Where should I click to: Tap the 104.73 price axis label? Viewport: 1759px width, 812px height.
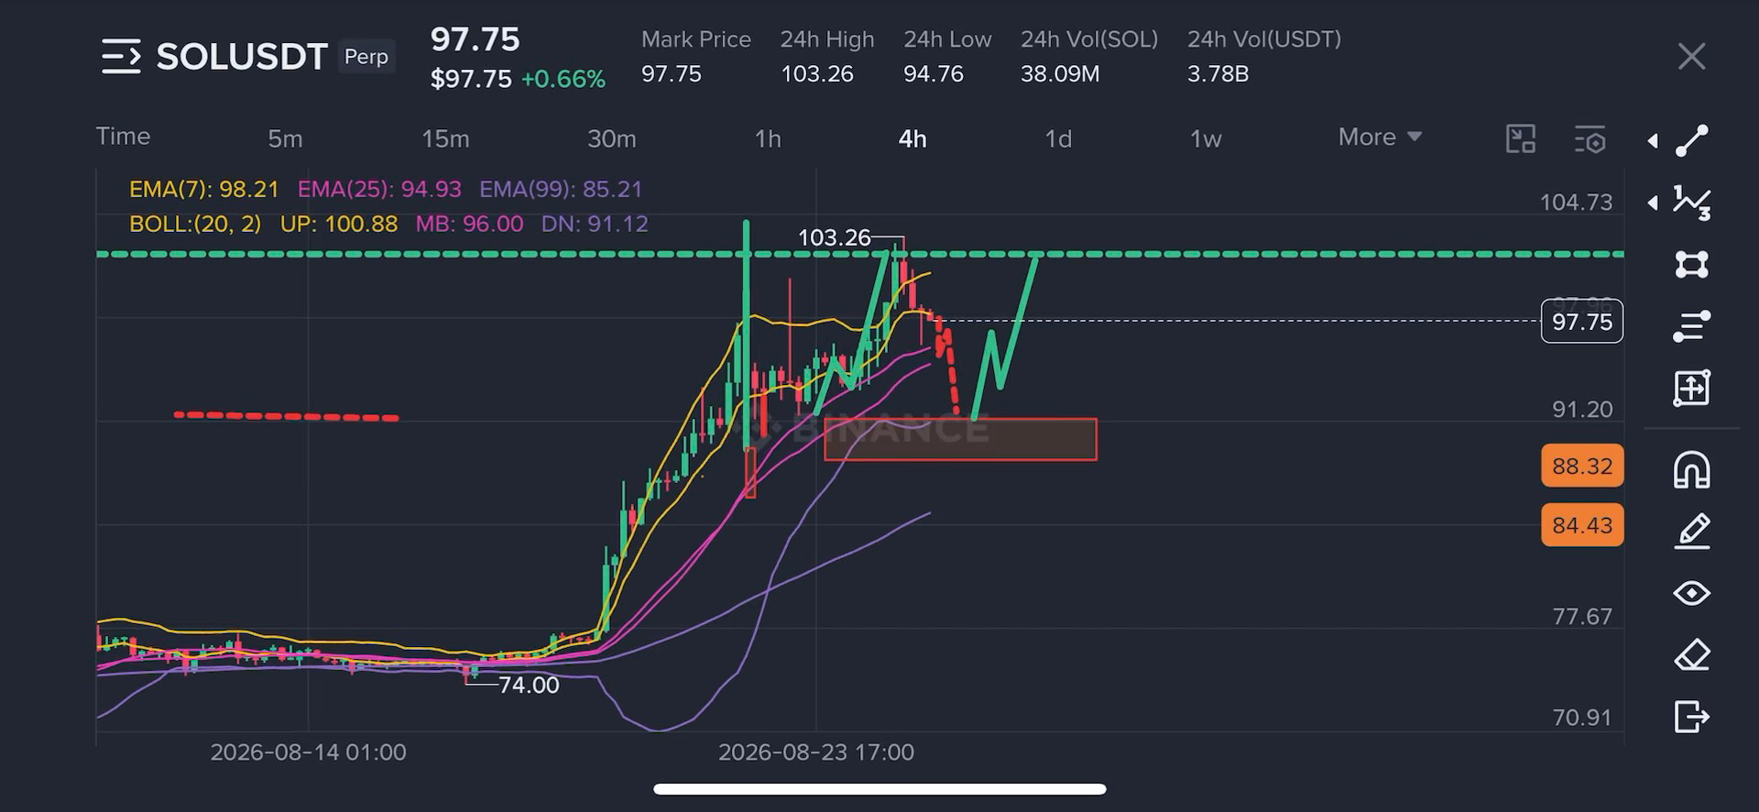click(1576, 203)
